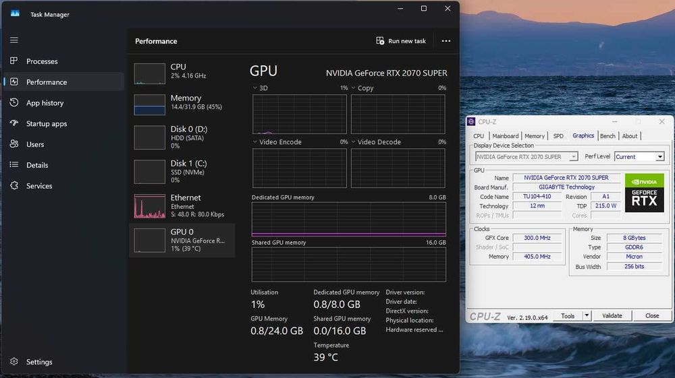
Task: Switch to CPU tab in CPU-Z
Action: 479,135
